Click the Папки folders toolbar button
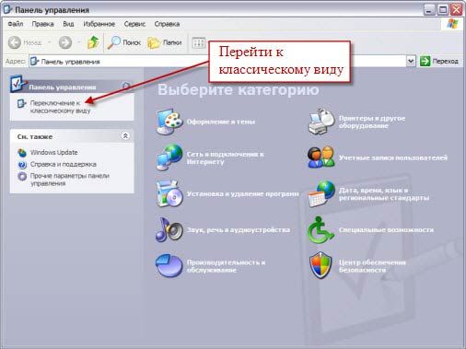This screenshot has width=466, height=349. [165, 42]
